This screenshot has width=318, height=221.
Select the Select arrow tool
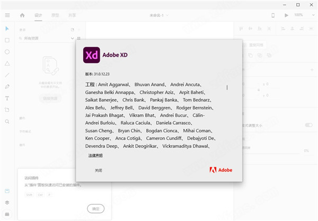(7, 29)
